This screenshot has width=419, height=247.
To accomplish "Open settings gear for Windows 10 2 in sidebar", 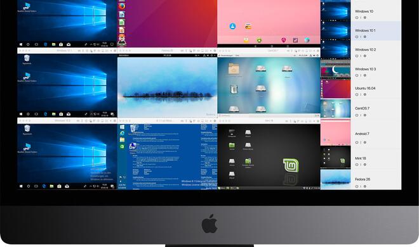I will pyautogui.click(x=365, y=56).
